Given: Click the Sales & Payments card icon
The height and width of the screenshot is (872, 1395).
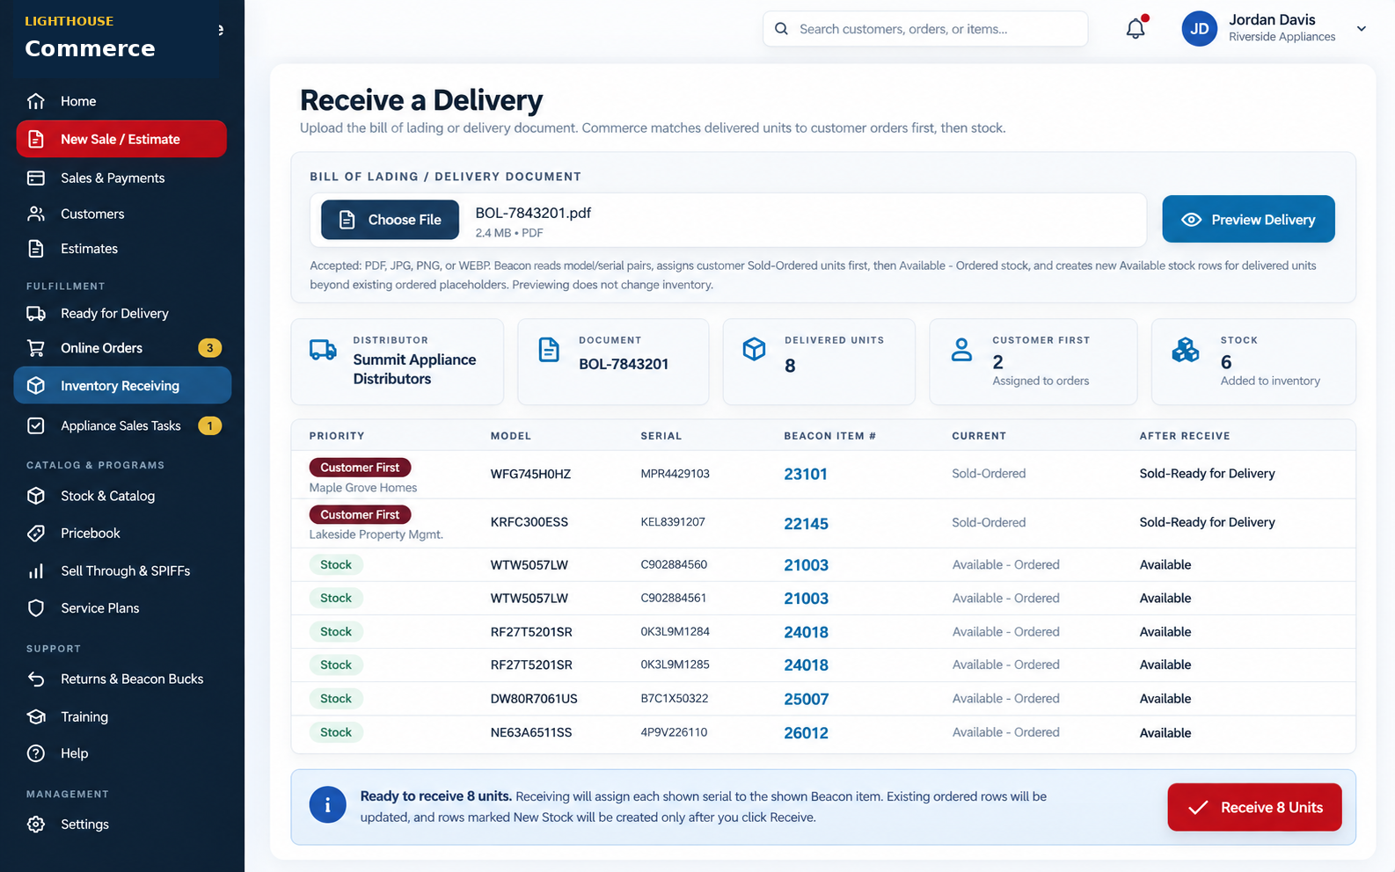Looking at the screenshot, I should (36, 178).
